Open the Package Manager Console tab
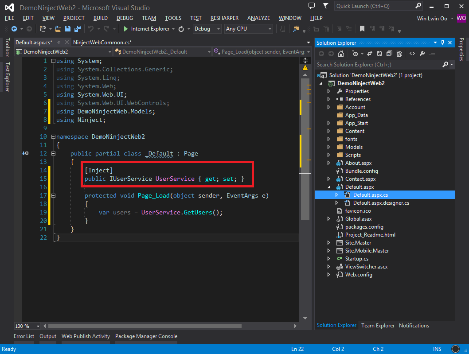This screenshot has height=354, width=469. tap(146, 336)
